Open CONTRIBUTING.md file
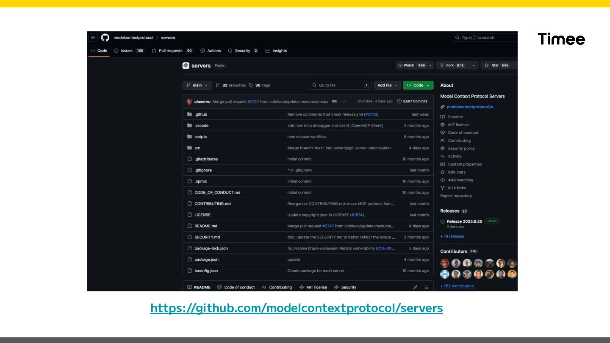Image resolution: width=610 pixels, height=343 pixels. pyautogui.click(x=213, y=204)
